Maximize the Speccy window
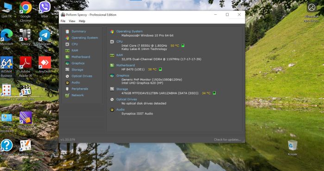This screenshot has width=324, height=171. coord(227,15)
